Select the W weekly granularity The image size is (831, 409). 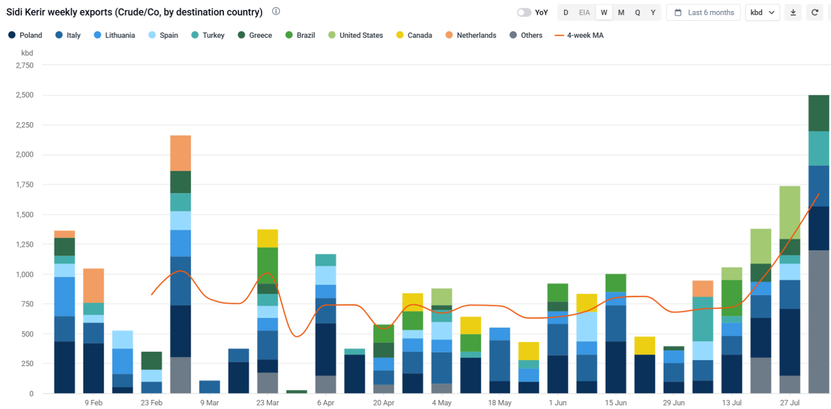(x=604, y=12)
